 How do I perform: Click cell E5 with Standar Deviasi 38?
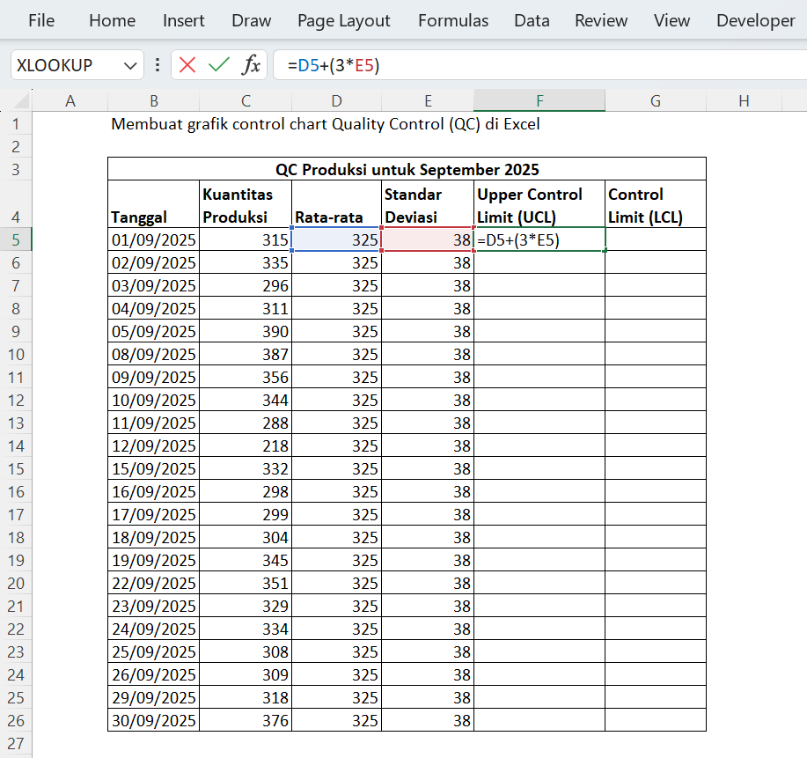point(427,239)
